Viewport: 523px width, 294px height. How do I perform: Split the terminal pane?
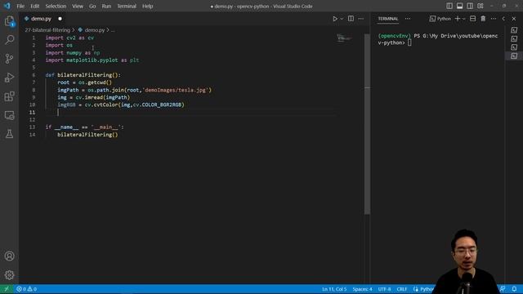click(472, 19)
